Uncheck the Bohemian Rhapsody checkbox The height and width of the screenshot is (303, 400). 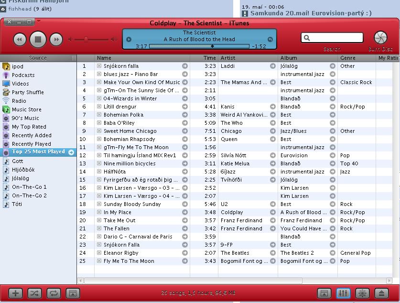pos(99,139)
